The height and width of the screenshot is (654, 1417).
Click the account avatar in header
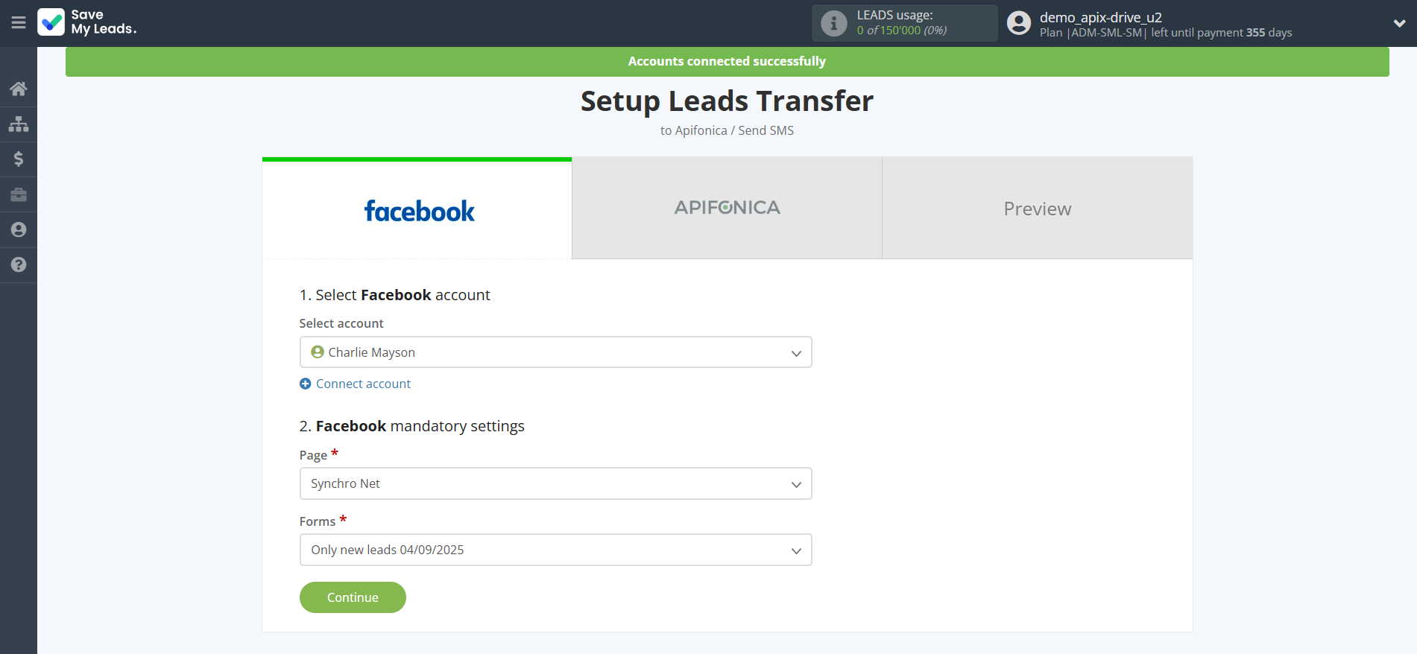(1018, 23)
